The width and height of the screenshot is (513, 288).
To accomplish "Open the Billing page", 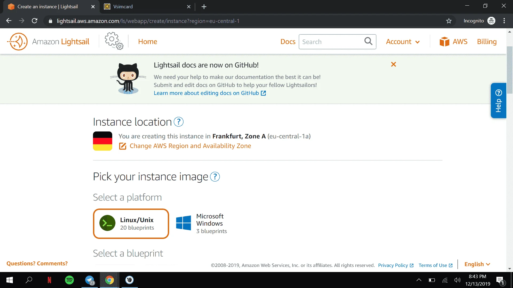I will 487,42.
